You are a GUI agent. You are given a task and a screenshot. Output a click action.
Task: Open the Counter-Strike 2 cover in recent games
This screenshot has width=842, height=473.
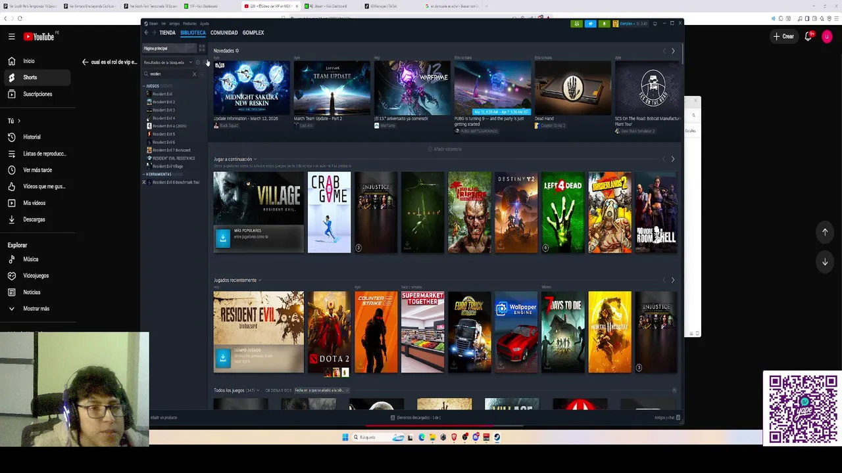click(x=376, y=332)
